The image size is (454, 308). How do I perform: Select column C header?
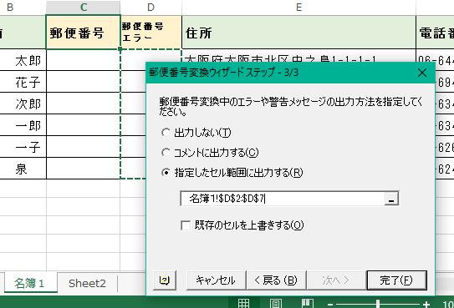click(84, 8)
